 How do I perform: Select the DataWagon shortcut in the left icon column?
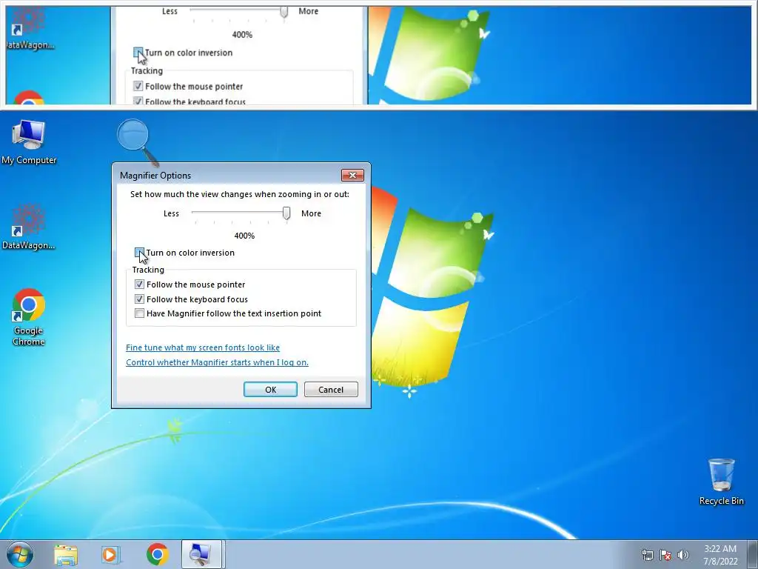point(29,227)
